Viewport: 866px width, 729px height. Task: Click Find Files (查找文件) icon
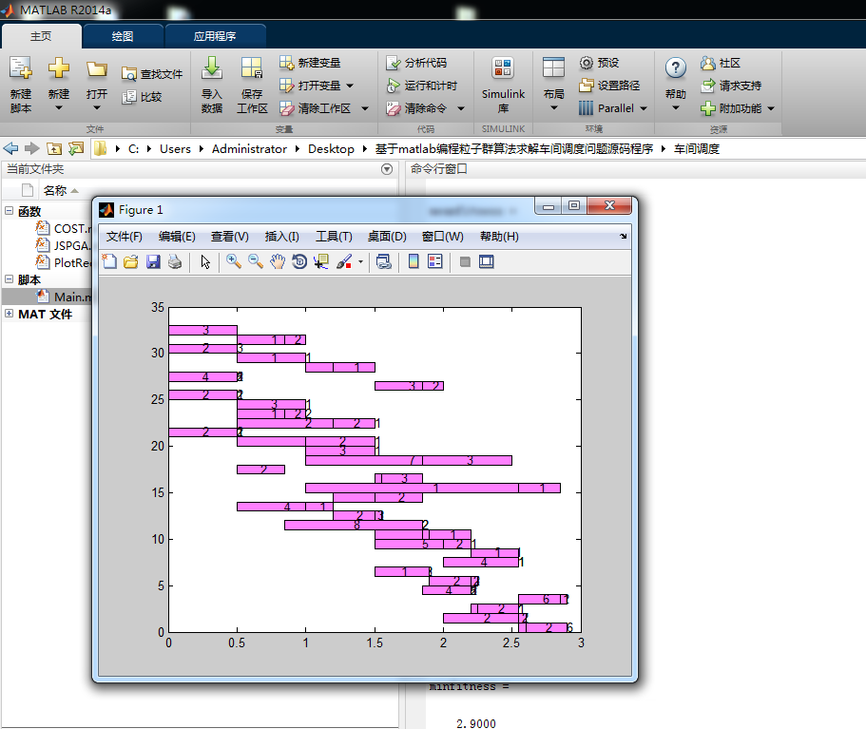point(128,74)
